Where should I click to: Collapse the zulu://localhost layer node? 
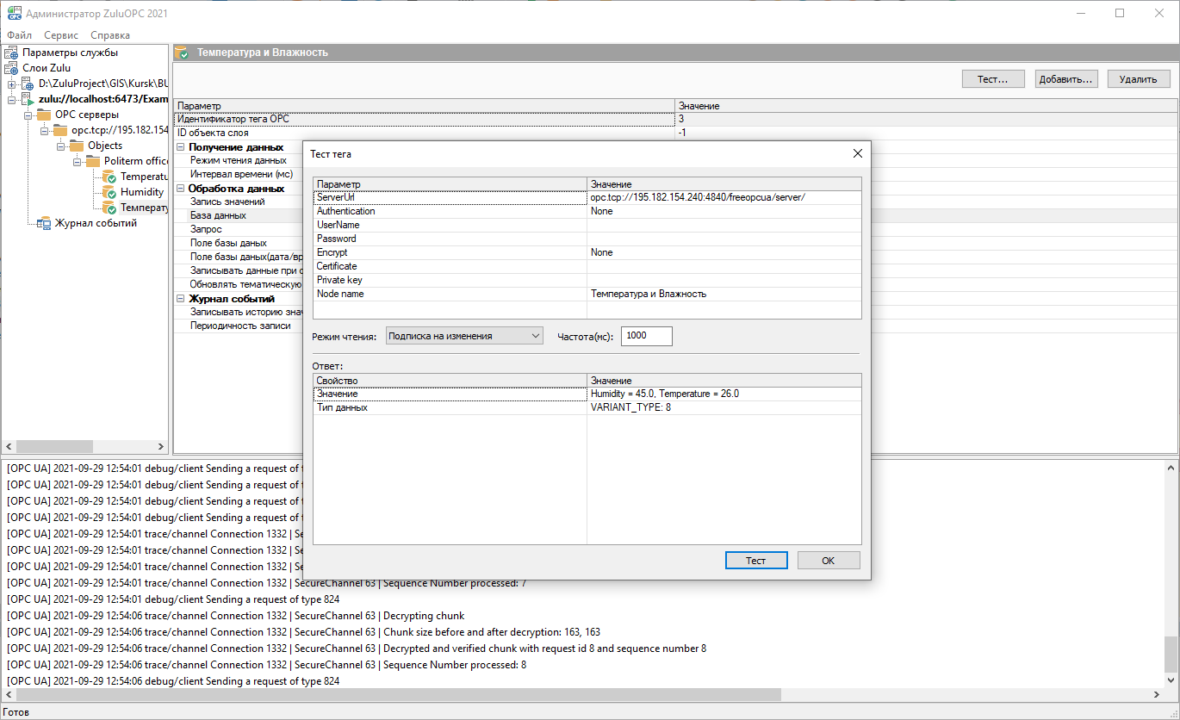tap(12, 99)
